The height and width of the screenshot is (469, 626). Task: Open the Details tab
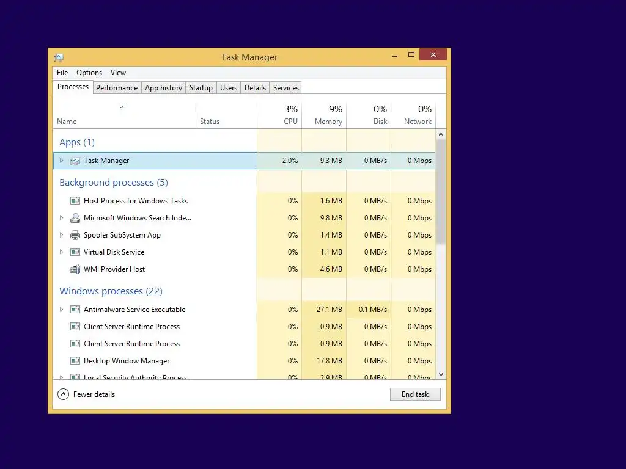[x=255, y=88]
